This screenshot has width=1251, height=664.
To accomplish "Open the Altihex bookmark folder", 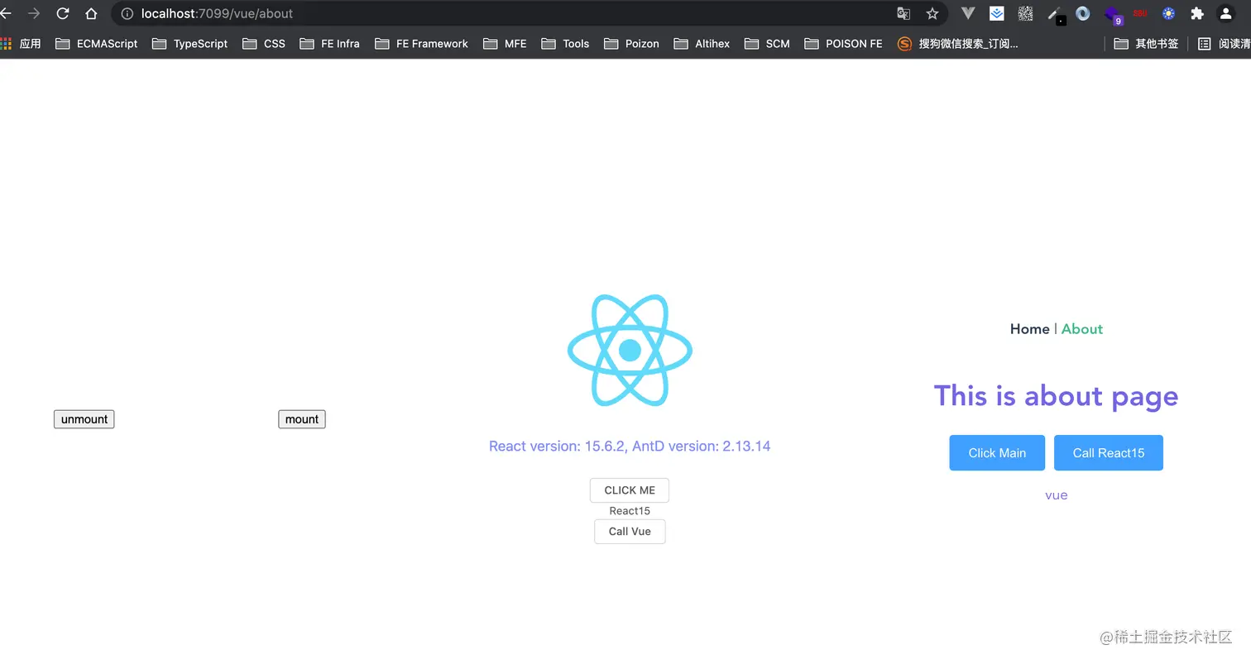I will pyautogui.click(x=702, y=44).
